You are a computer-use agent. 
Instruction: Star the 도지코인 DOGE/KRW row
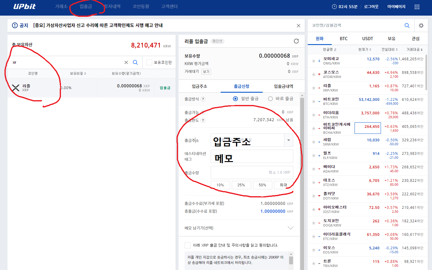coord(314,223)
